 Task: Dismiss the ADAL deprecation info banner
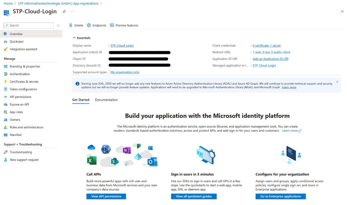[337, 82]
